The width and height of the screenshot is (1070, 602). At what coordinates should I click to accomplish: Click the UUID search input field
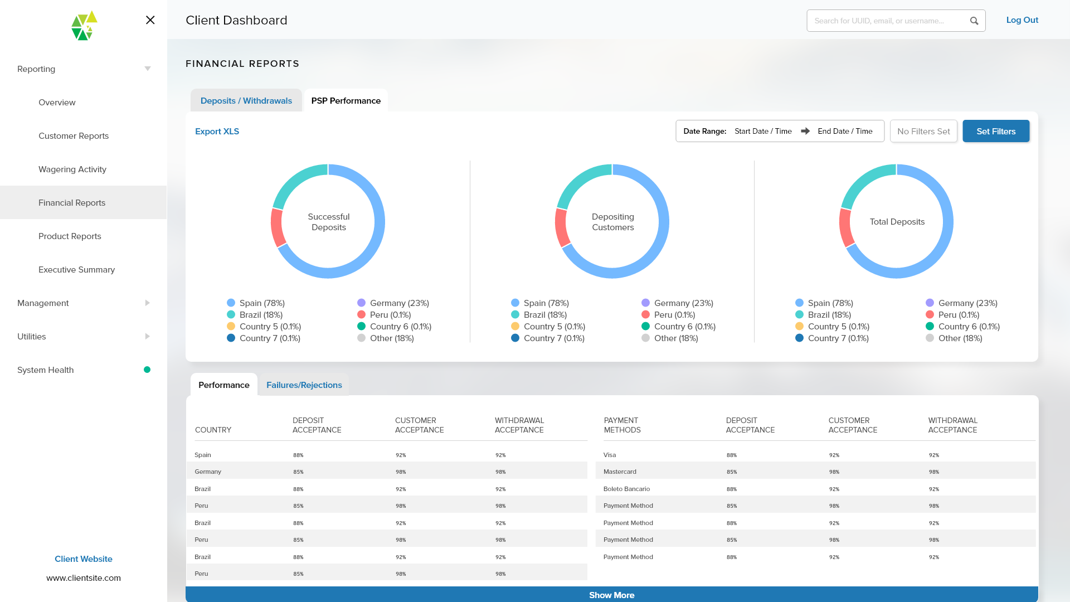[886, 20]
